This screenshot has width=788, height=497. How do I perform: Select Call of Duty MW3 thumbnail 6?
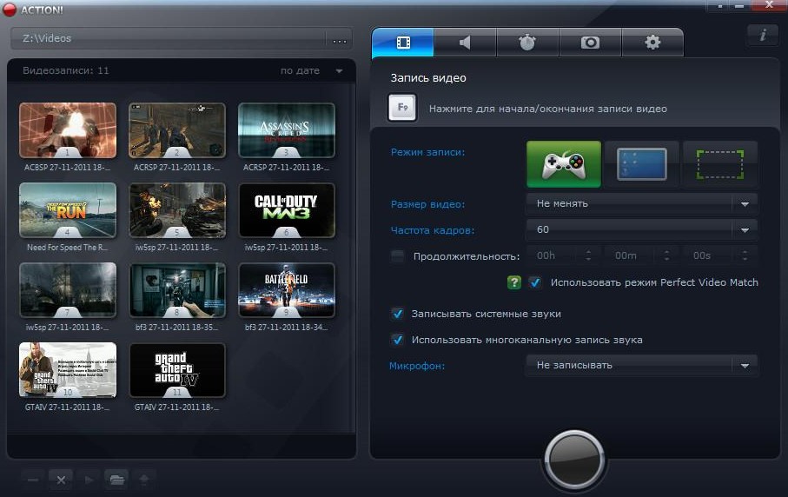[287, 210]
